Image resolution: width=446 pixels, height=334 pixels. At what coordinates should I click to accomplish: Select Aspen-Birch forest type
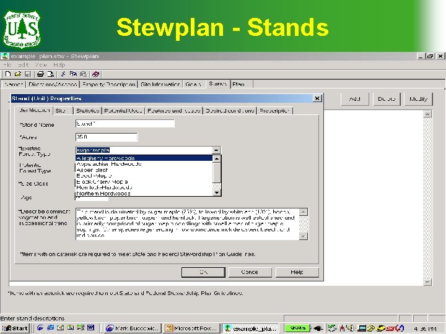pos(144,170)
